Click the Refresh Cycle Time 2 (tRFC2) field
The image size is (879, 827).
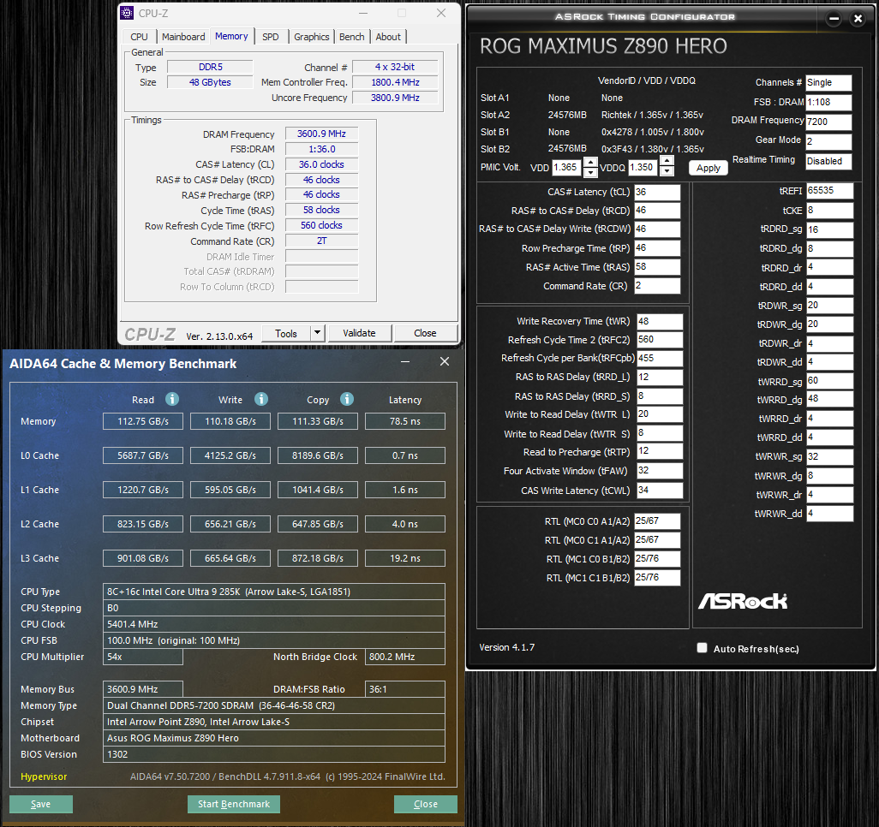pos(660,340)
